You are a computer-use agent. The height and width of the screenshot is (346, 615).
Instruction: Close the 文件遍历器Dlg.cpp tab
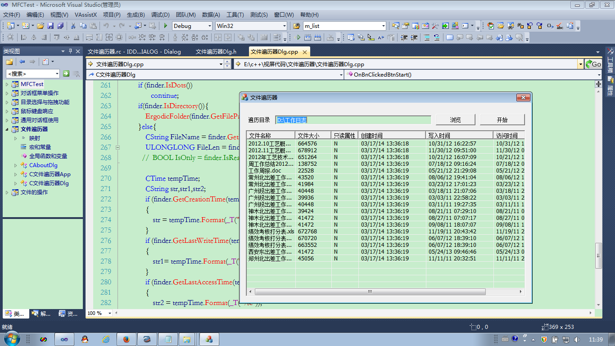(x=305, y=52)
